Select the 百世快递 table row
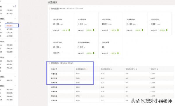 112,96
